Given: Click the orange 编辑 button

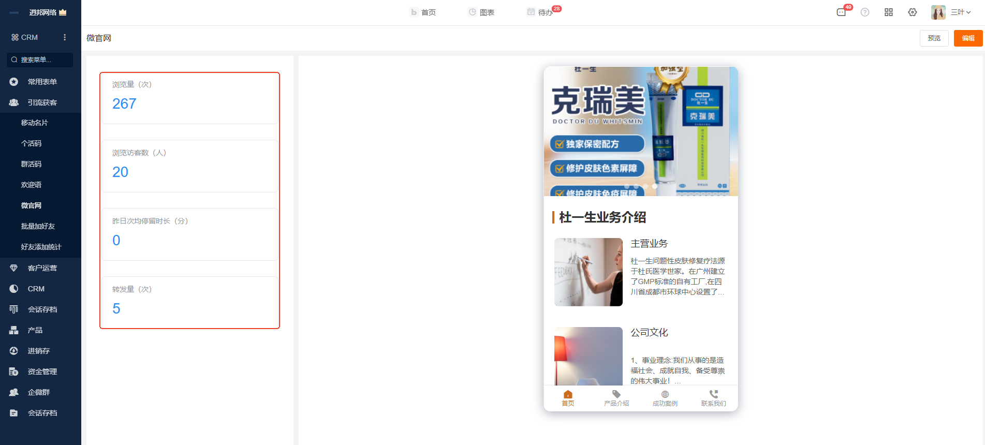Looking at the screenshot, I should coord(968,38).
